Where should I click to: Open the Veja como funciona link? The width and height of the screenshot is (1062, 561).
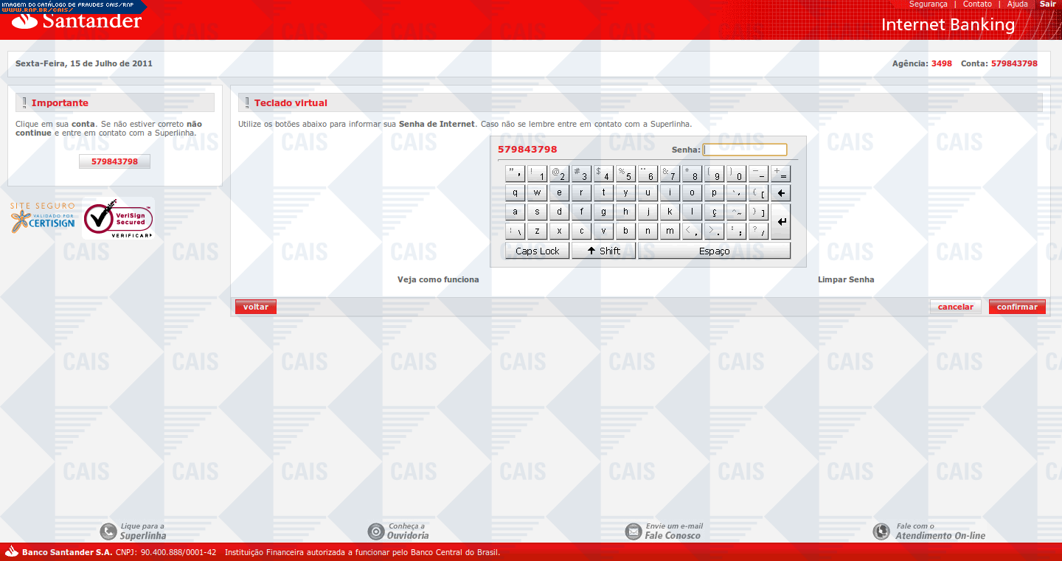(x=438, y=279)
